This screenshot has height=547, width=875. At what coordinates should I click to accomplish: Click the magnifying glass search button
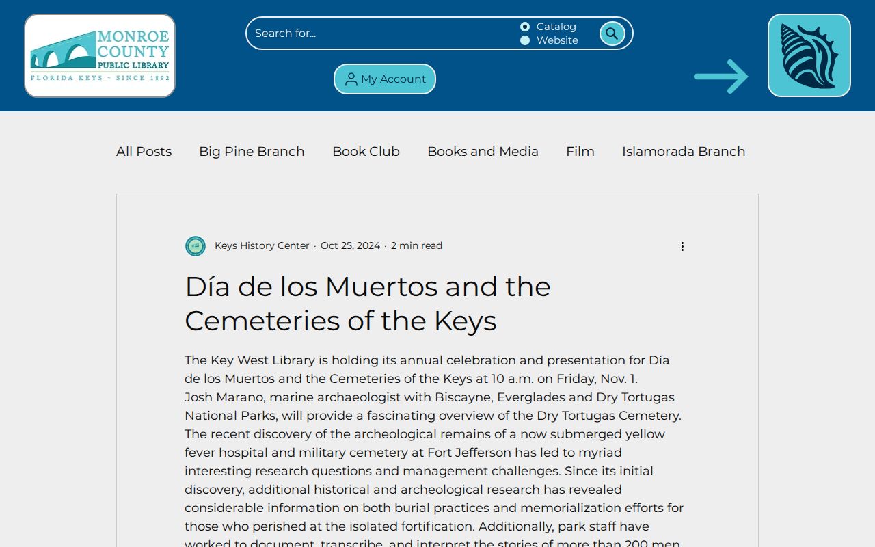[612, 34]
